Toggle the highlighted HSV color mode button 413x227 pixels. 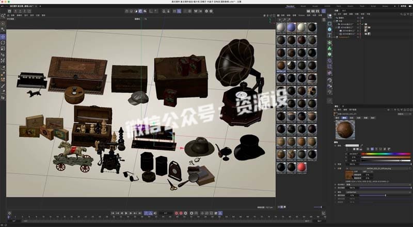372,149
